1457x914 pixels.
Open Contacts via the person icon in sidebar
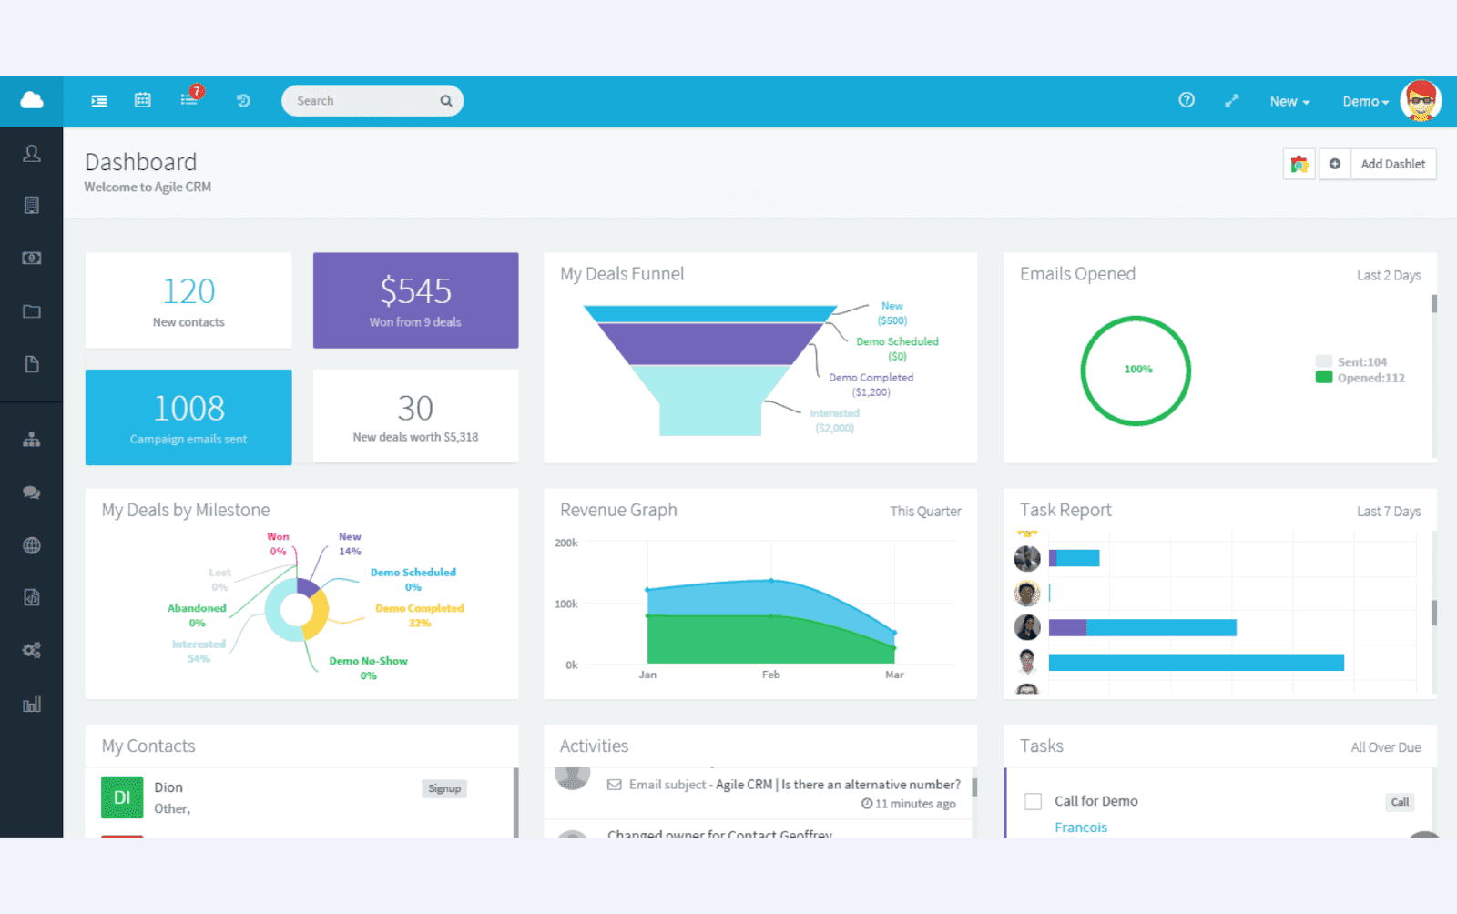(x=32, y=154)
